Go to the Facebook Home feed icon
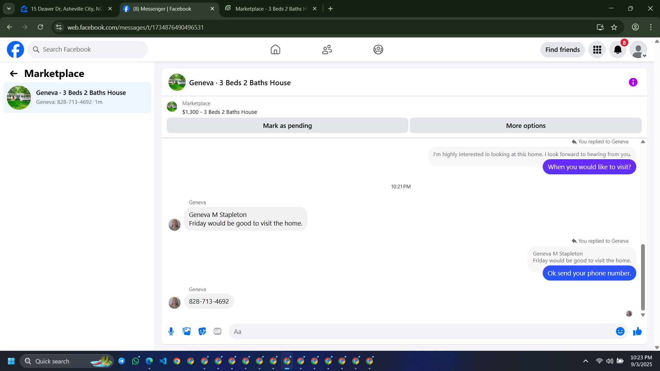The image size is (660, 371). pyautogui.click(x=275, y=50)
